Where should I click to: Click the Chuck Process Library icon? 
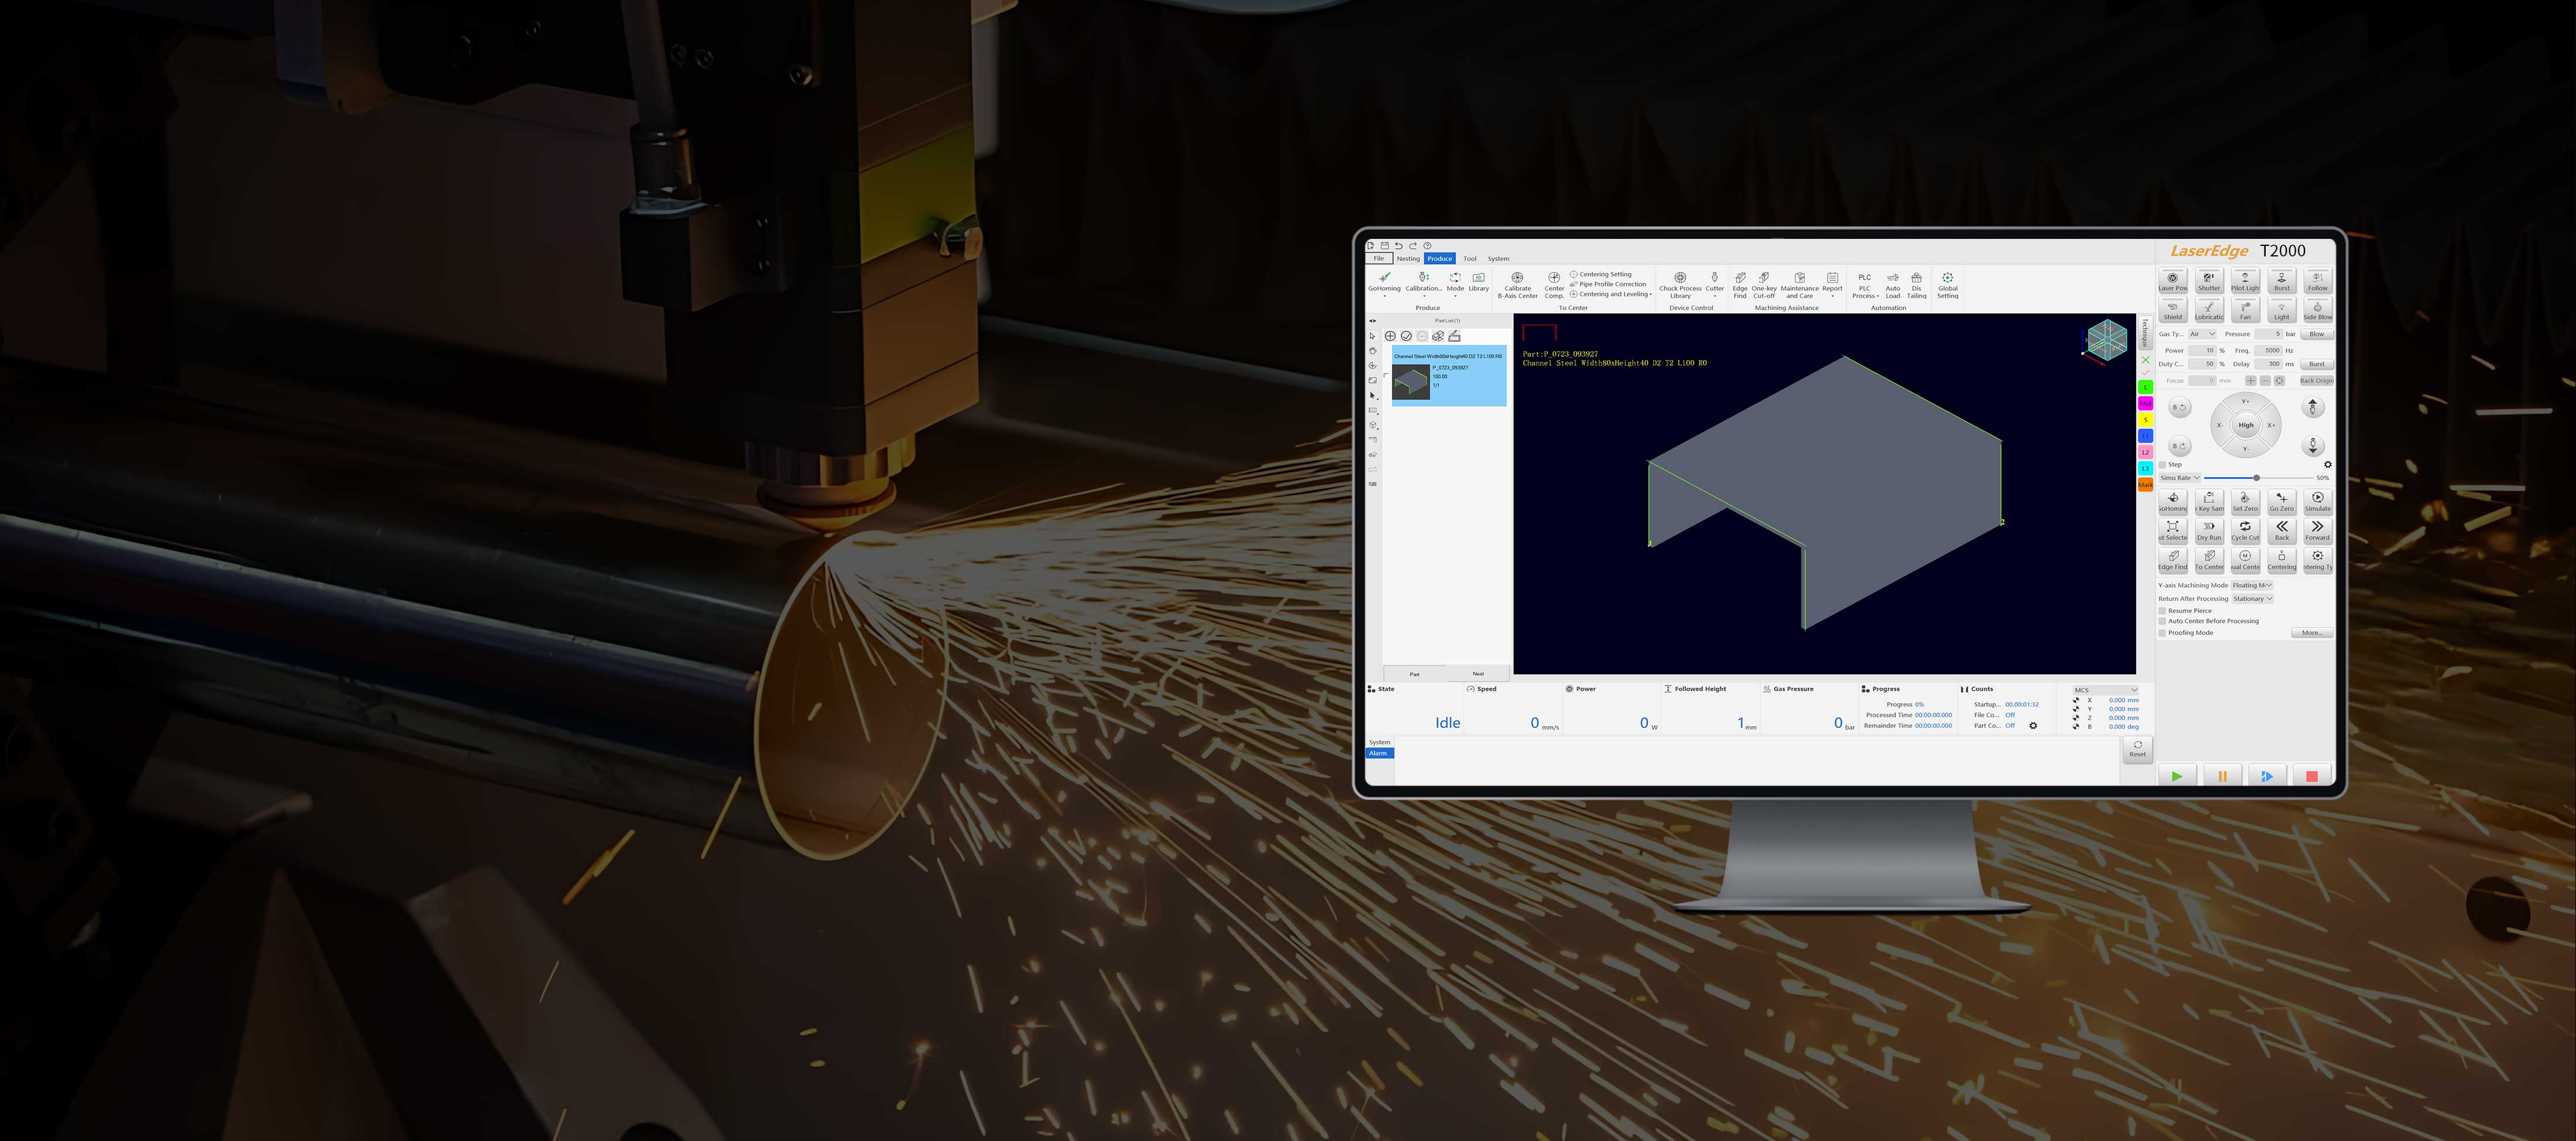(x=1680, y=278)
